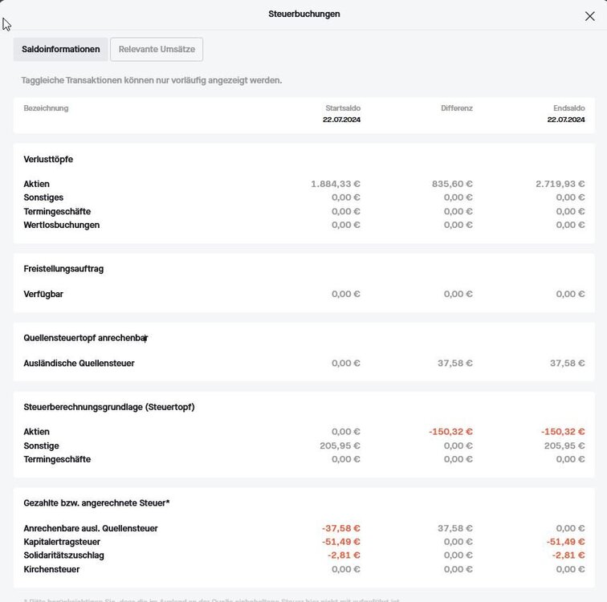Viewport: 607px width, 602px height.
Task: Click the 1.884,33 € Startsaldo value
Action: [336, 184]
